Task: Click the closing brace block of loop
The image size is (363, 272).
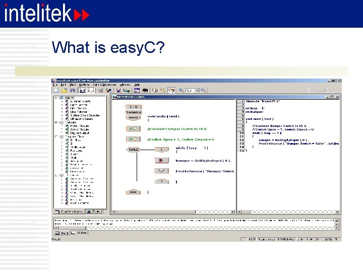Action: [162, 181]
